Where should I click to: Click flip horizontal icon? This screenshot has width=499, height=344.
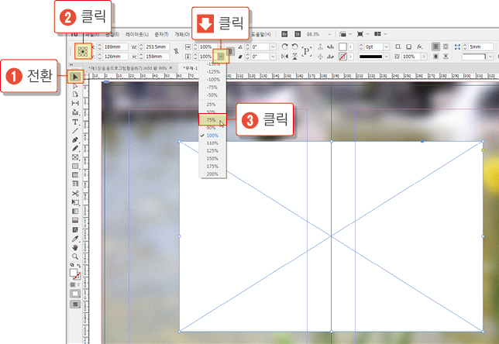coord(285,57)
